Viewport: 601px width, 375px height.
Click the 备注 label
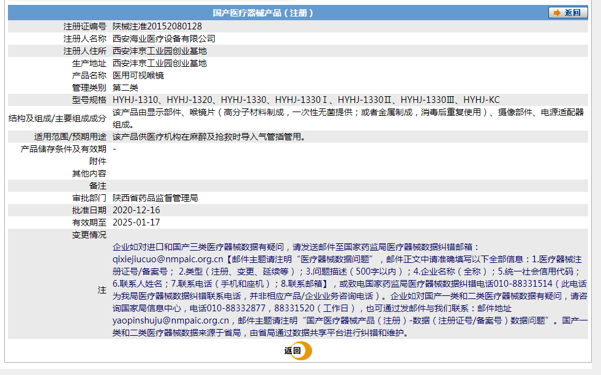click(x=97, y=186)
